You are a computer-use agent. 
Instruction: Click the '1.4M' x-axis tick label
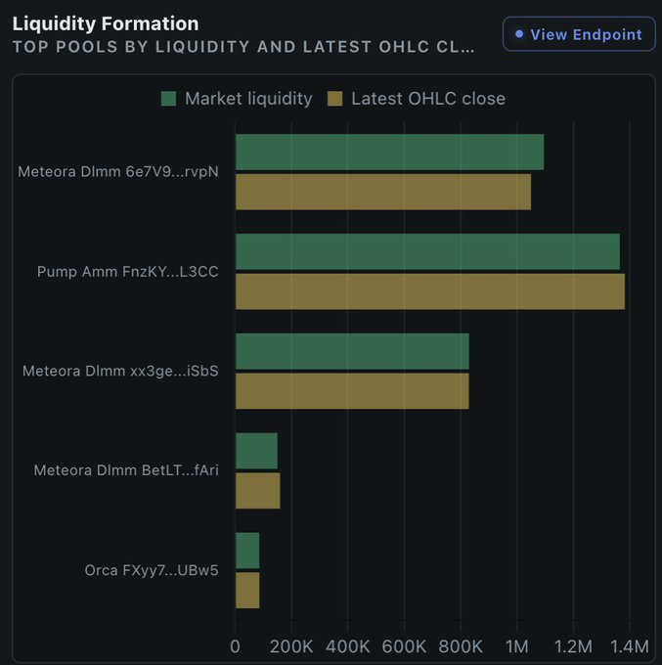coord(630,646)
